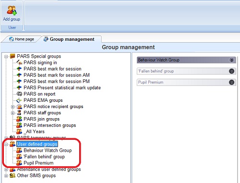Click the PARS signing in icon
This screenshot has width=240, height=183.
point(19,62)
